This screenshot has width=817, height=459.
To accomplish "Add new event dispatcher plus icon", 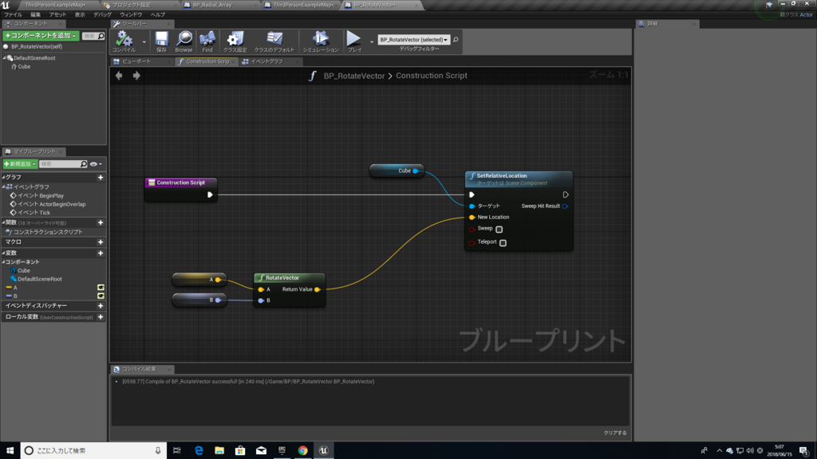I will click(x=101, y=306).
